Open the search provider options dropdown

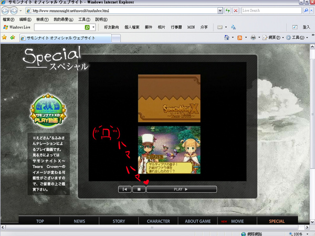pos(311,10)
